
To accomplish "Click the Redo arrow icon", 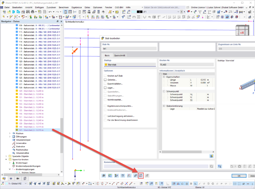I will pos(57,12).
